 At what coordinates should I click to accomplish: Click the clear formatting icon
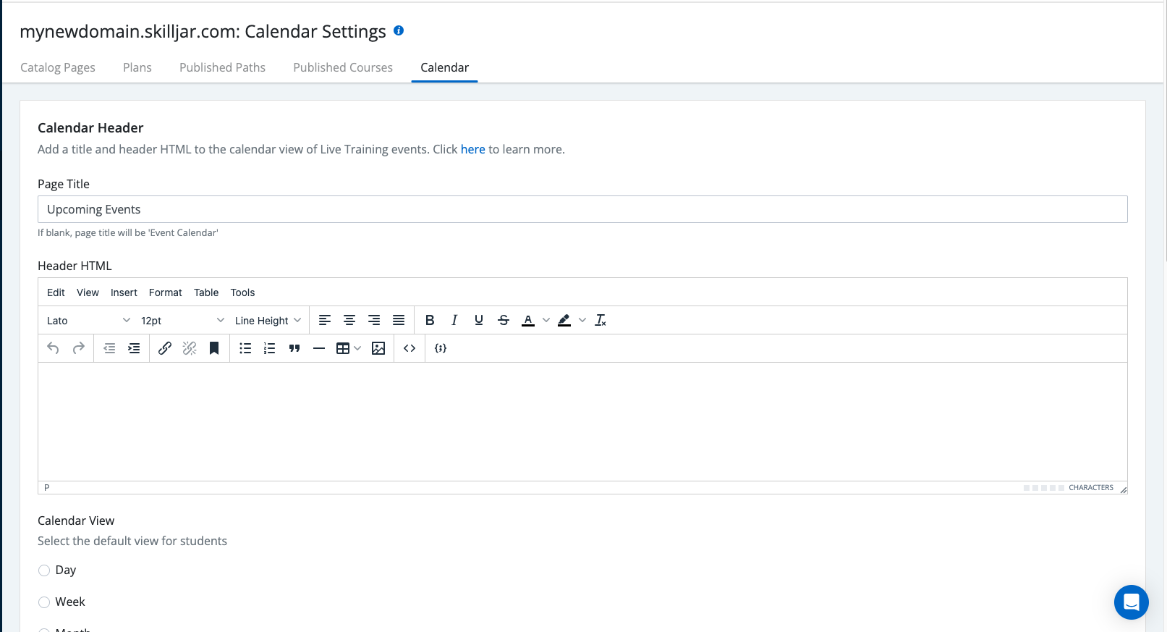(601, 320)
